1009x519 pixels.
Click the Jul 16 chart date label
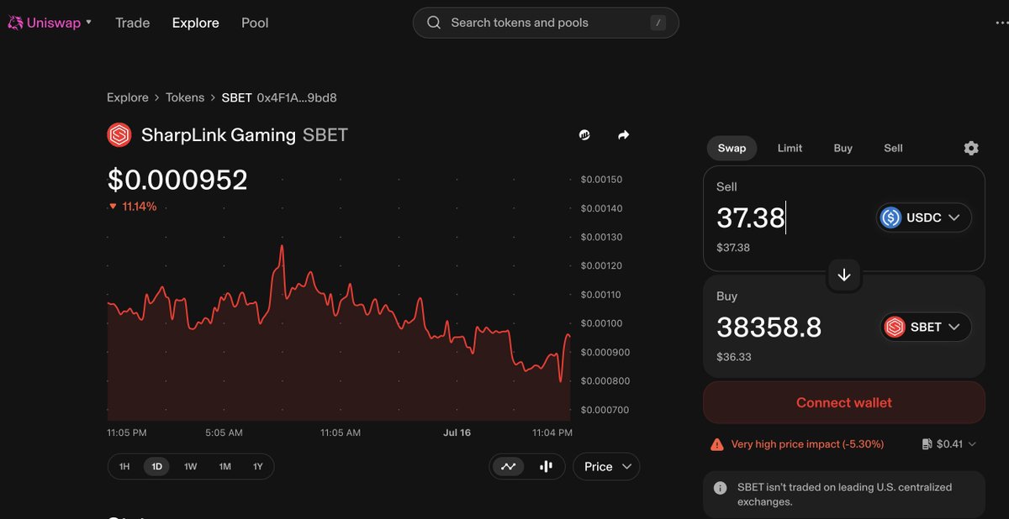tap(457, 432)
